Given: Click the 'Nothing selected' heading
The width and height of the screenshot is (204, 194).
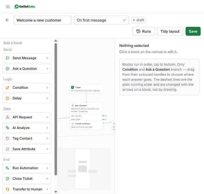Looking at the screenshot, I should (x=134, y=46).
